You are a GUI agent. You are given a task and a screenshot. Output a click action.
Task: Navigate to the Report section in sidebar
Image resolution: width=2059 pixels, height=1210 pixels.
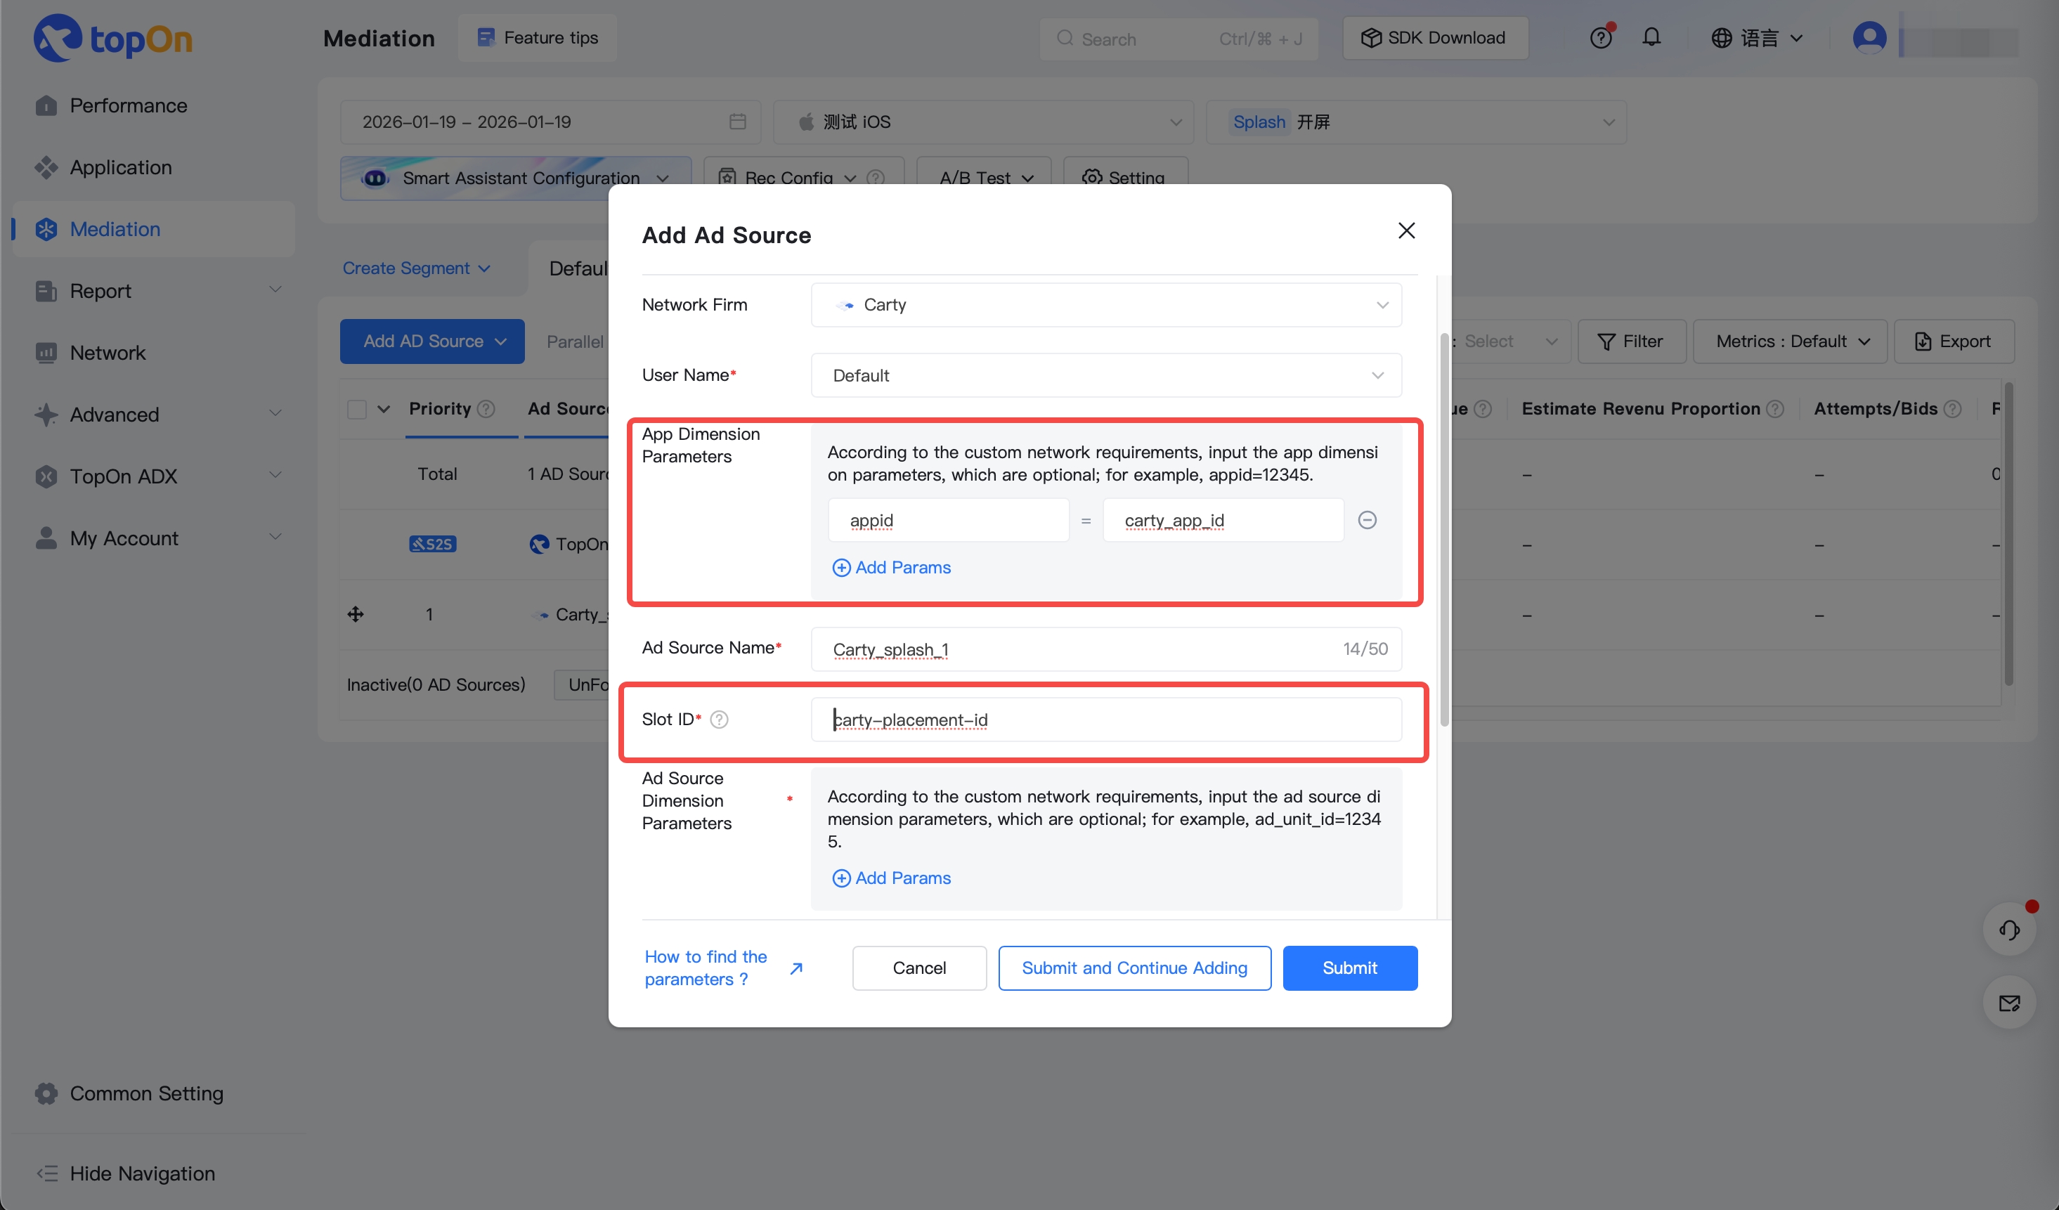100,290
